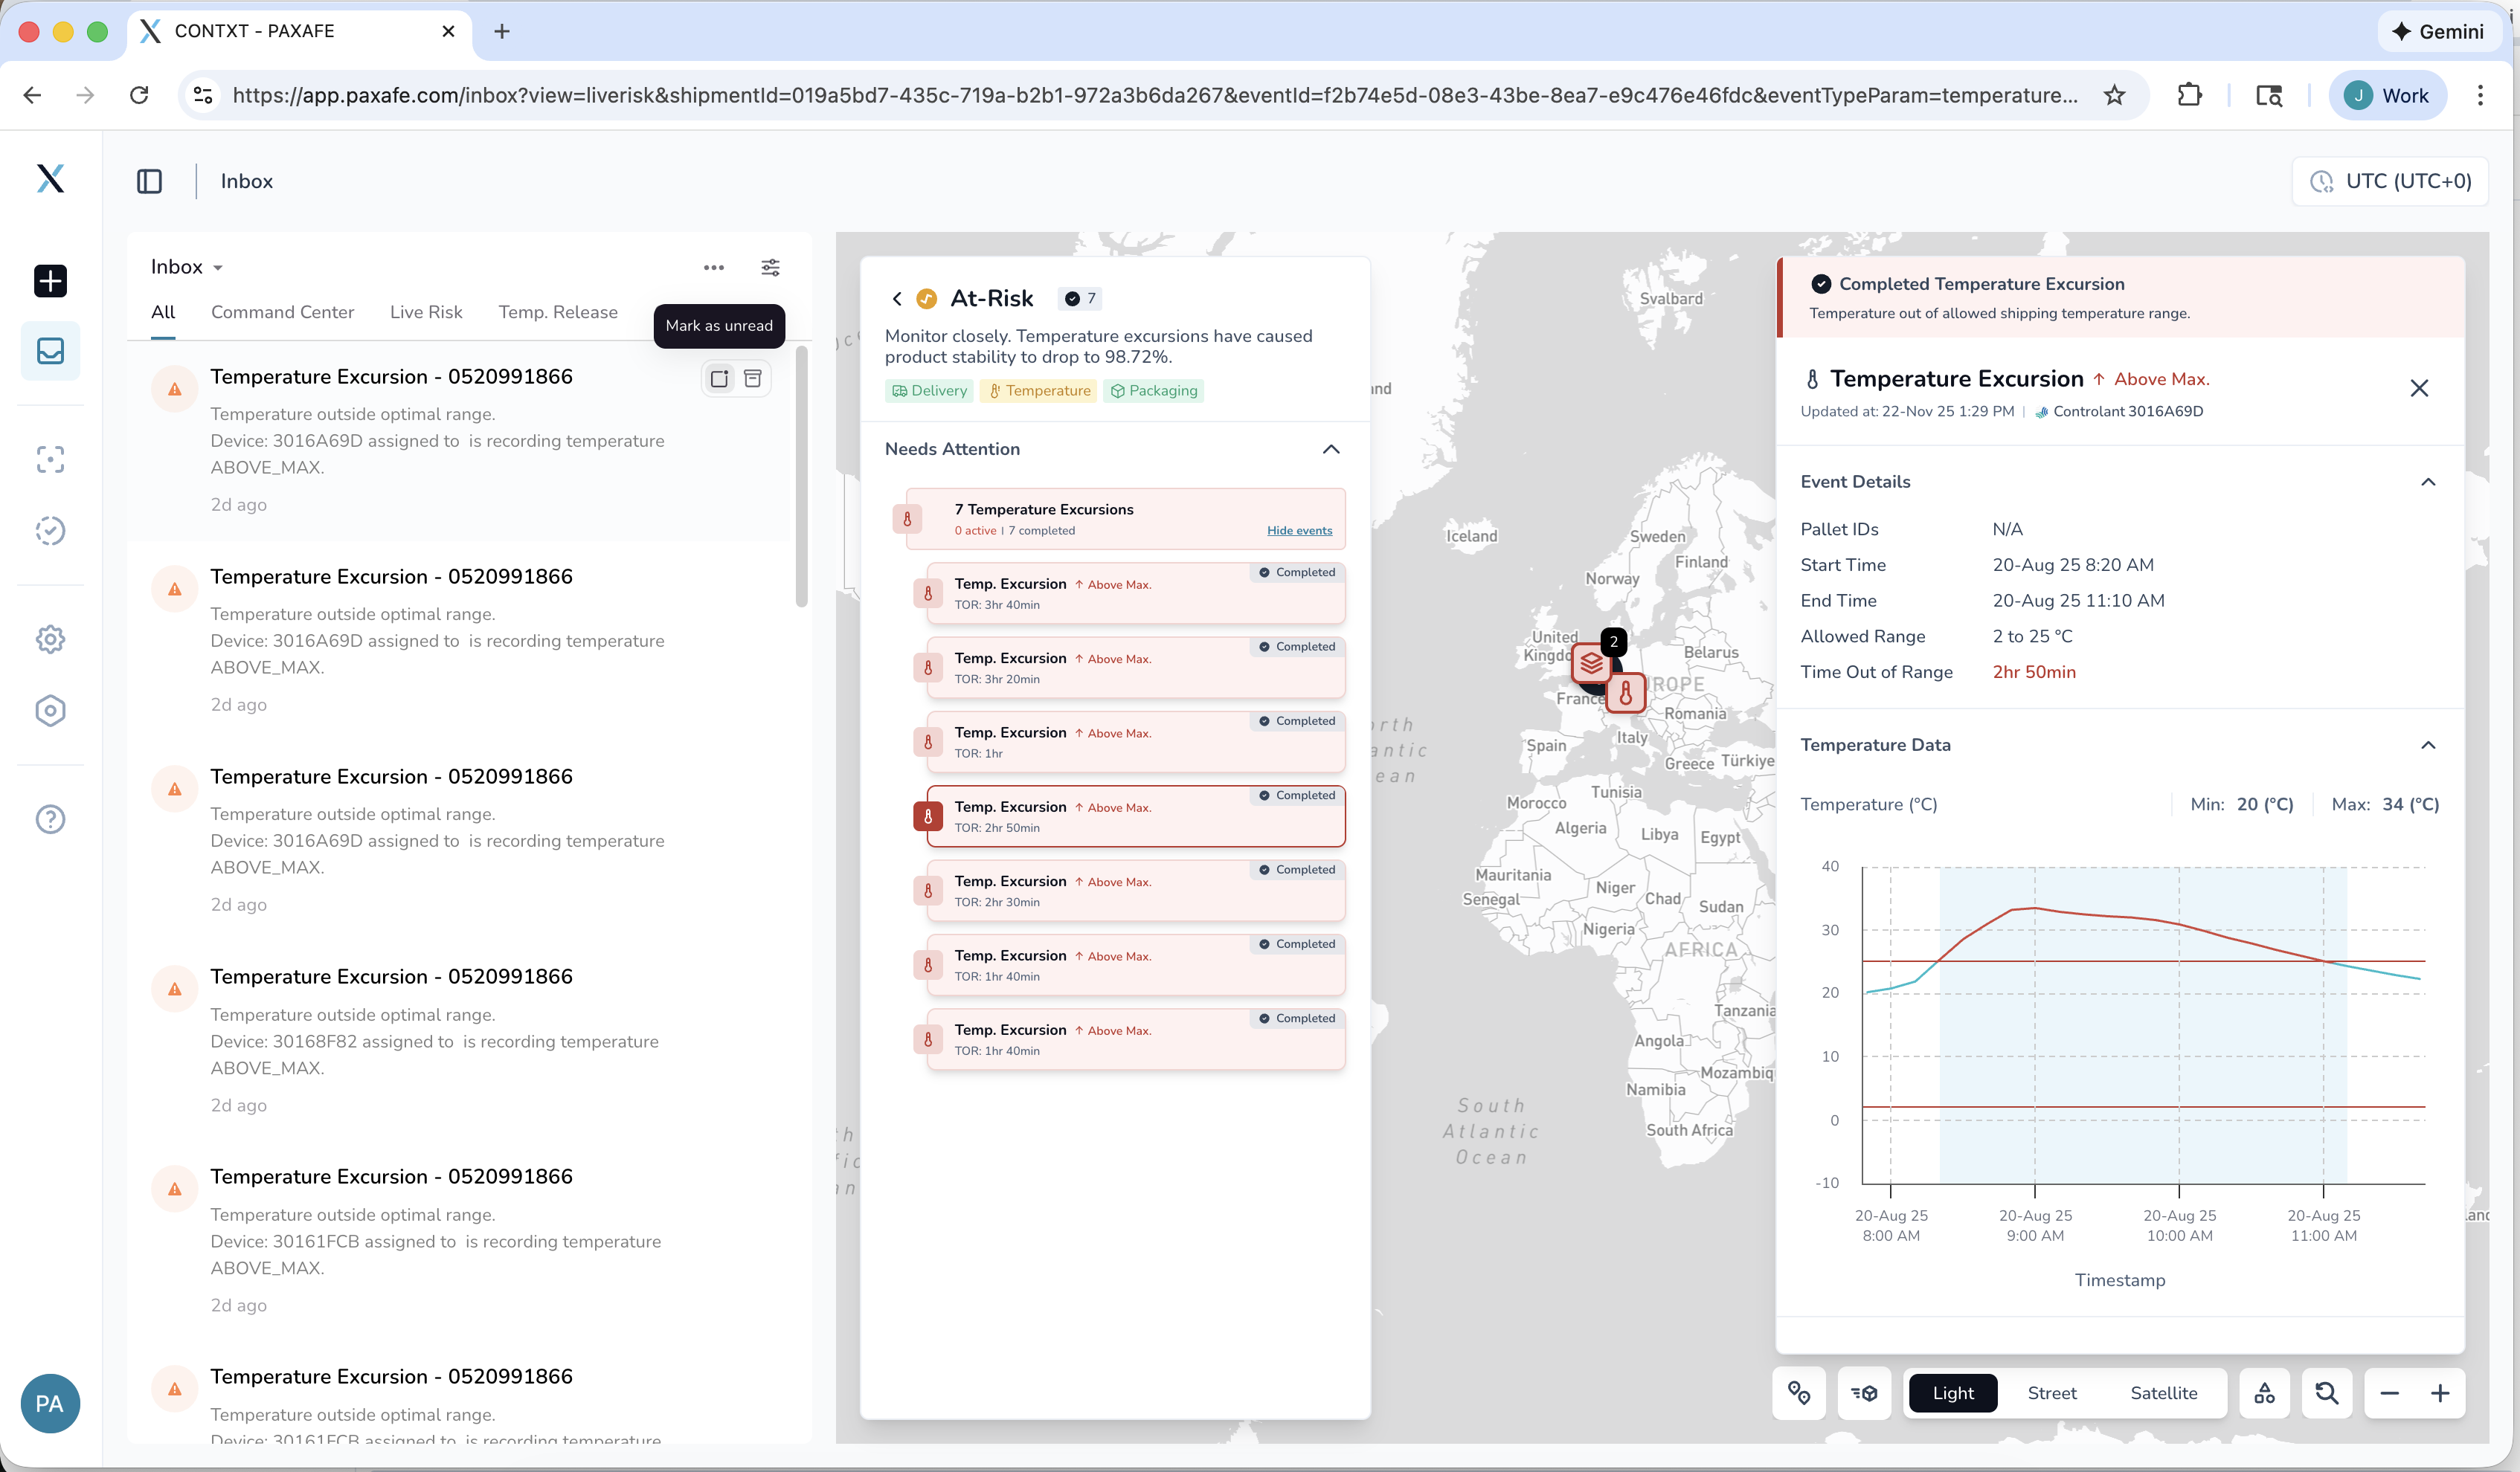Click the Hide events link
Image resolution: width=2520 pixels, height=1472 pixels.
1299,531
